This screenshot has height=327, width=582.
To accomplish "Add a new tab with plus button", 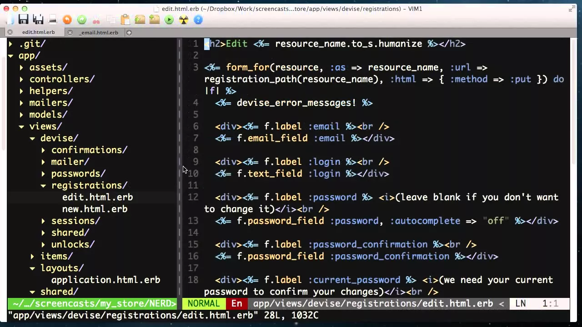I will pos(129,32).
